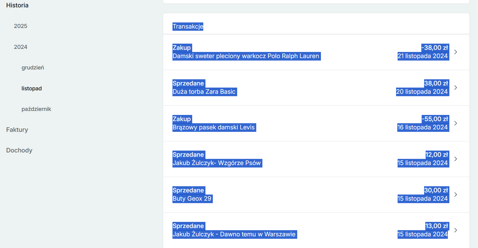This screenshot has width=478, height=248.
Task: Open chevron for Wzgórze Psów sale
Action: (x=456, y=159)
